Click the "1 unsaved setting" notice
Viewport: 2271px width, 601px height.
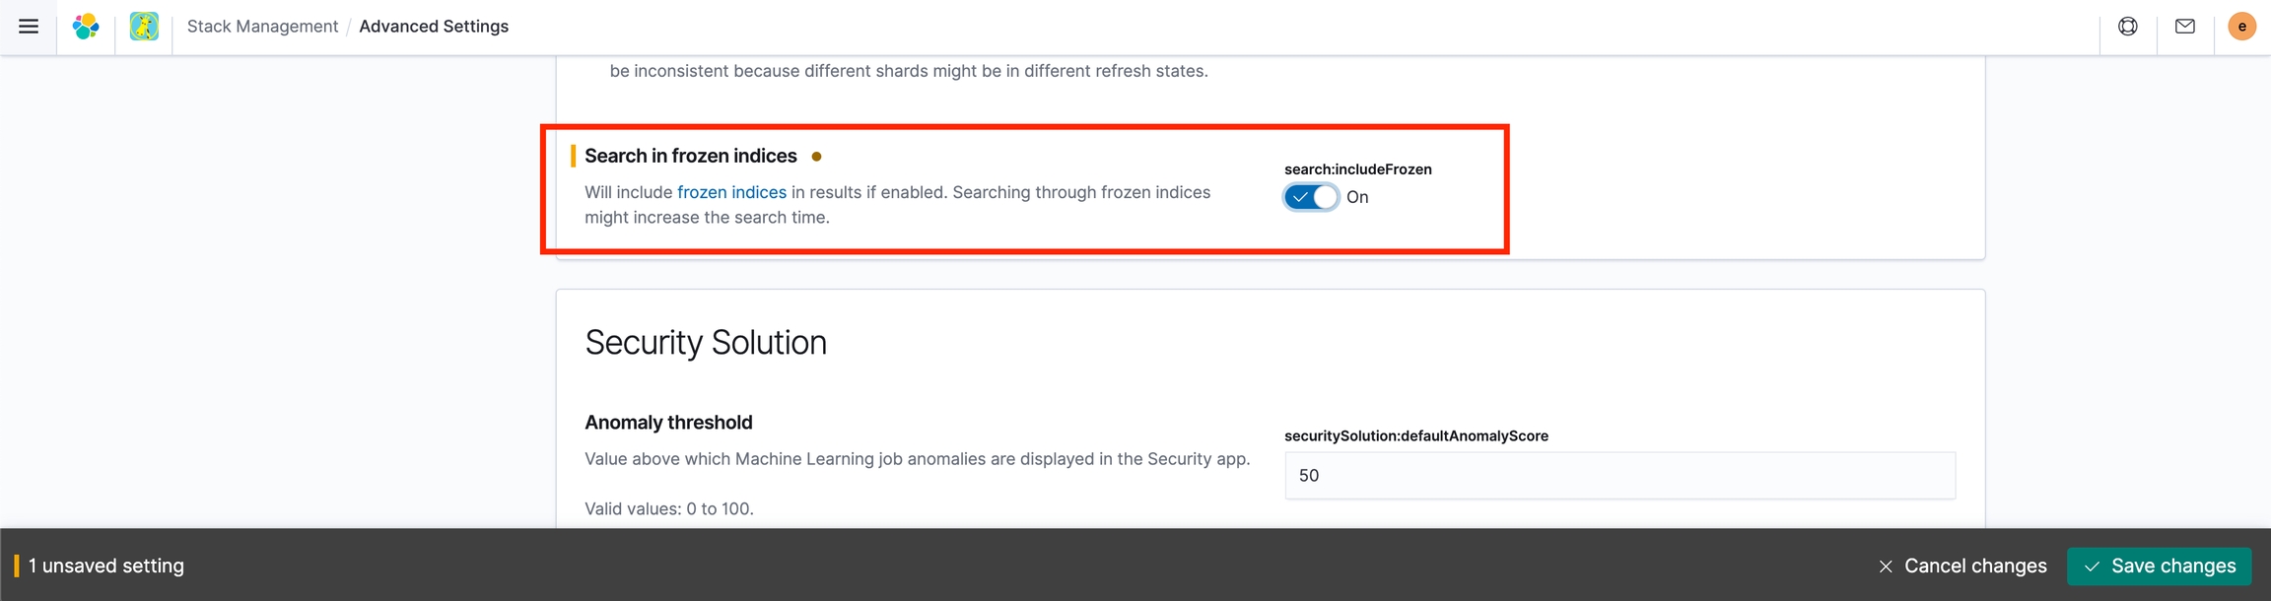[x=106, y=567]
